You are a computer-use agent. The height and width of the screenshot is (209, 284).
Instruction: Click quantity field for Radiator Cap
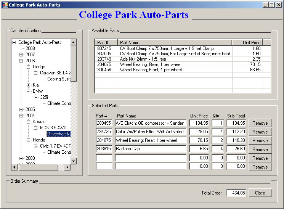(218, 149)
